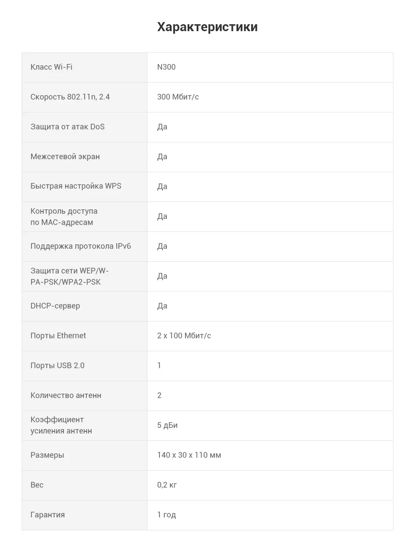Screen dimensions: 415x552
Task: Select the 140 x 30 x 110 мм value
Action: pyautogui.click(x=189, y=455)
